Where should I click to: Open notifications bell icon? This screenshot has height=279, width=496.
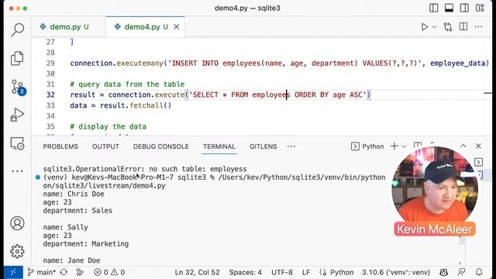click(479, 272)
